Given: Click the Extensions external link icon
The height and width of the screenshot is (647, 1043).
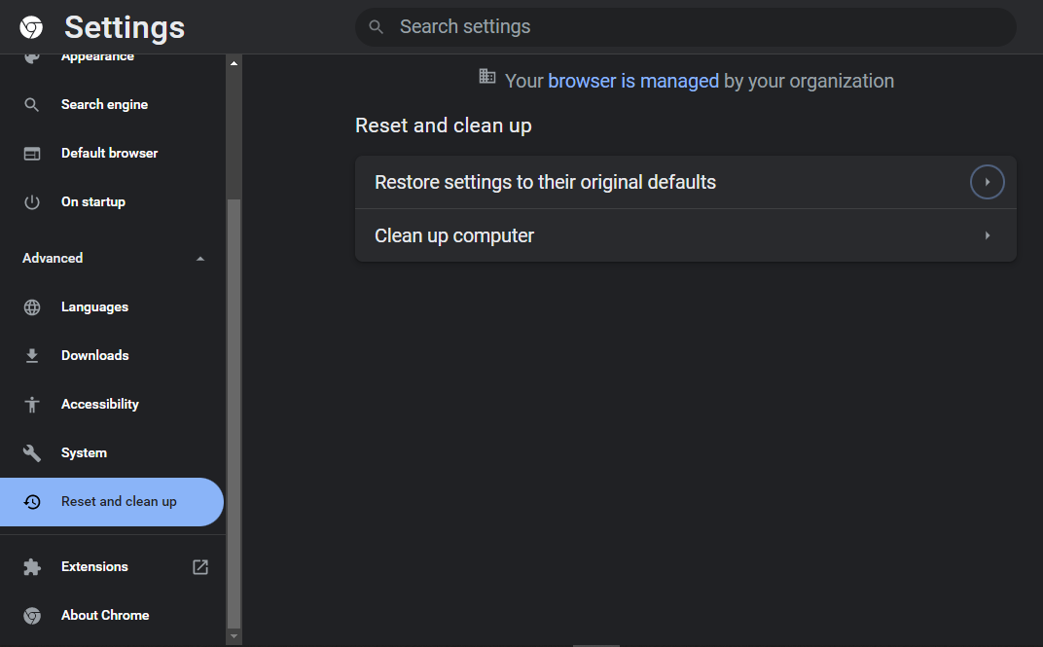Looking at the screenshot, I should [200, 567].
